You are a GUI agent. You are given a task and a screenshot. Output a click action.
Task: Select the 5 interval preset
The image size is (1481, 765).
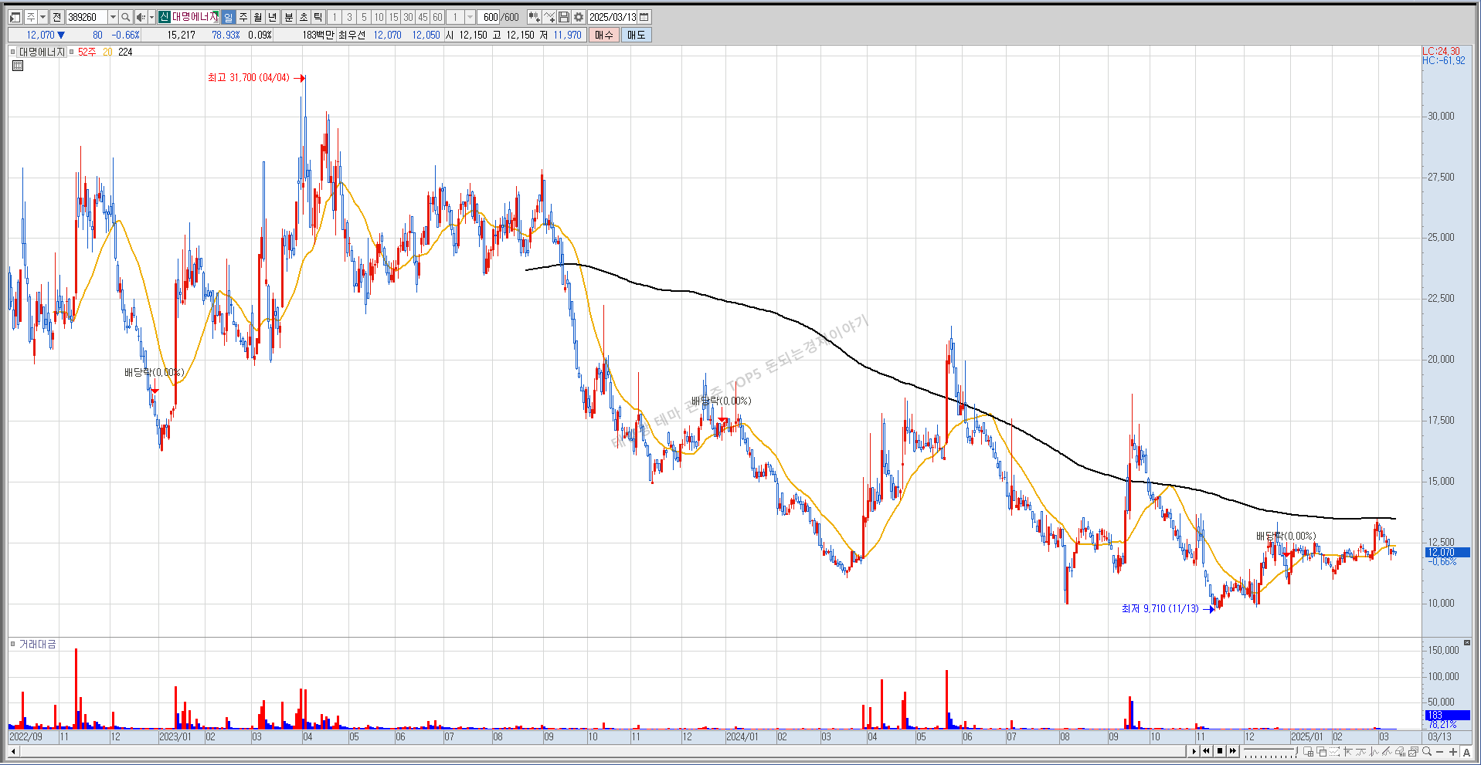pos(364,17)
